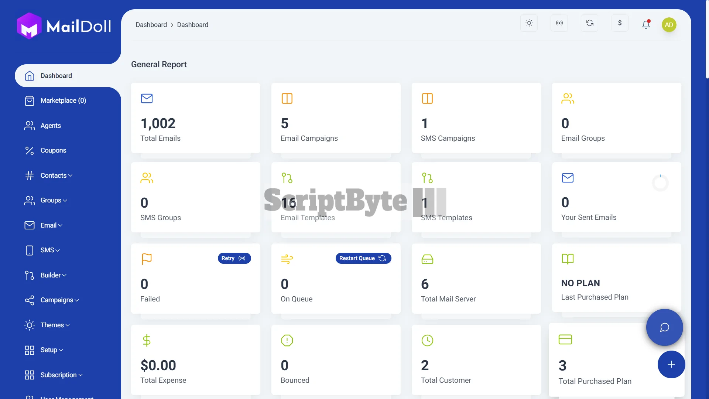Click first Dashboard breadcrumb link
This screenshot has width=709, height=399.
coord(151,25)
